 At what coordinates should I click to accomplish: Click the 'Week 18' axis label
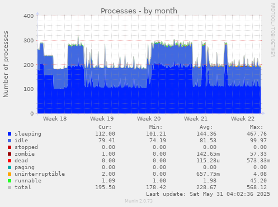(55, 119)
